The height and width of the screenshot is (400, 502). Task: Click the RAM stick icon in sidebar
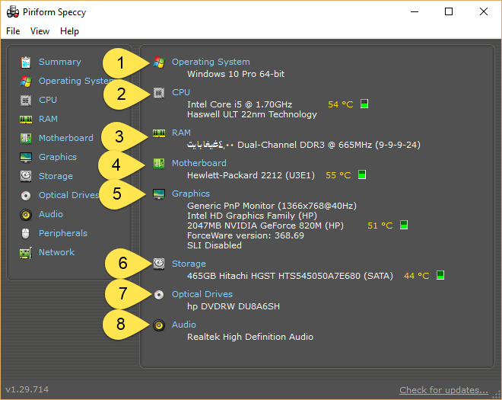click(26, 120)
